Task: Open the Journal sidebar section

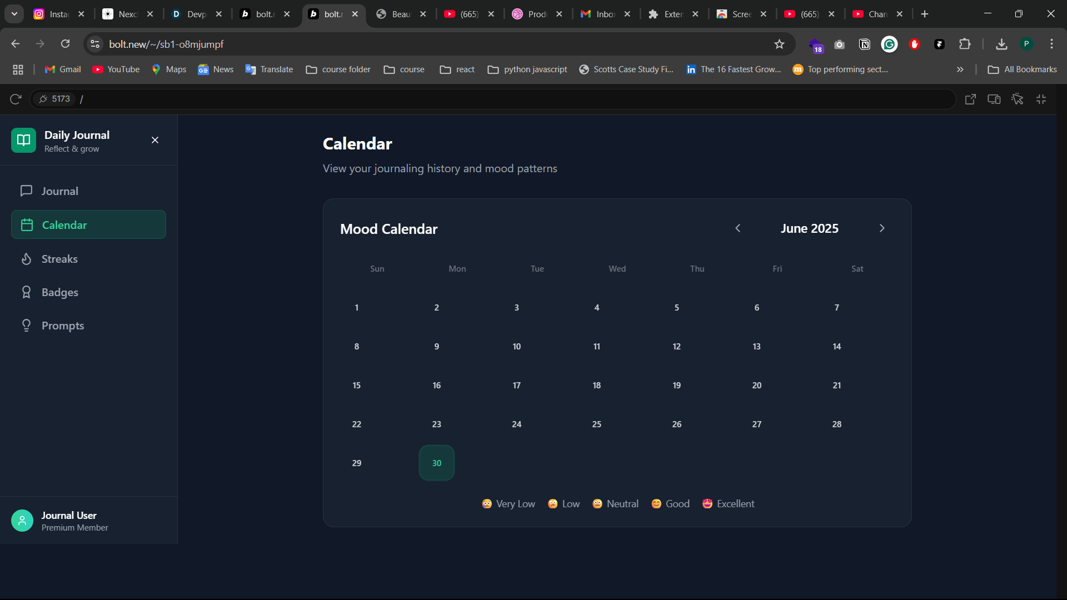Action: click(x=59, y=191)
